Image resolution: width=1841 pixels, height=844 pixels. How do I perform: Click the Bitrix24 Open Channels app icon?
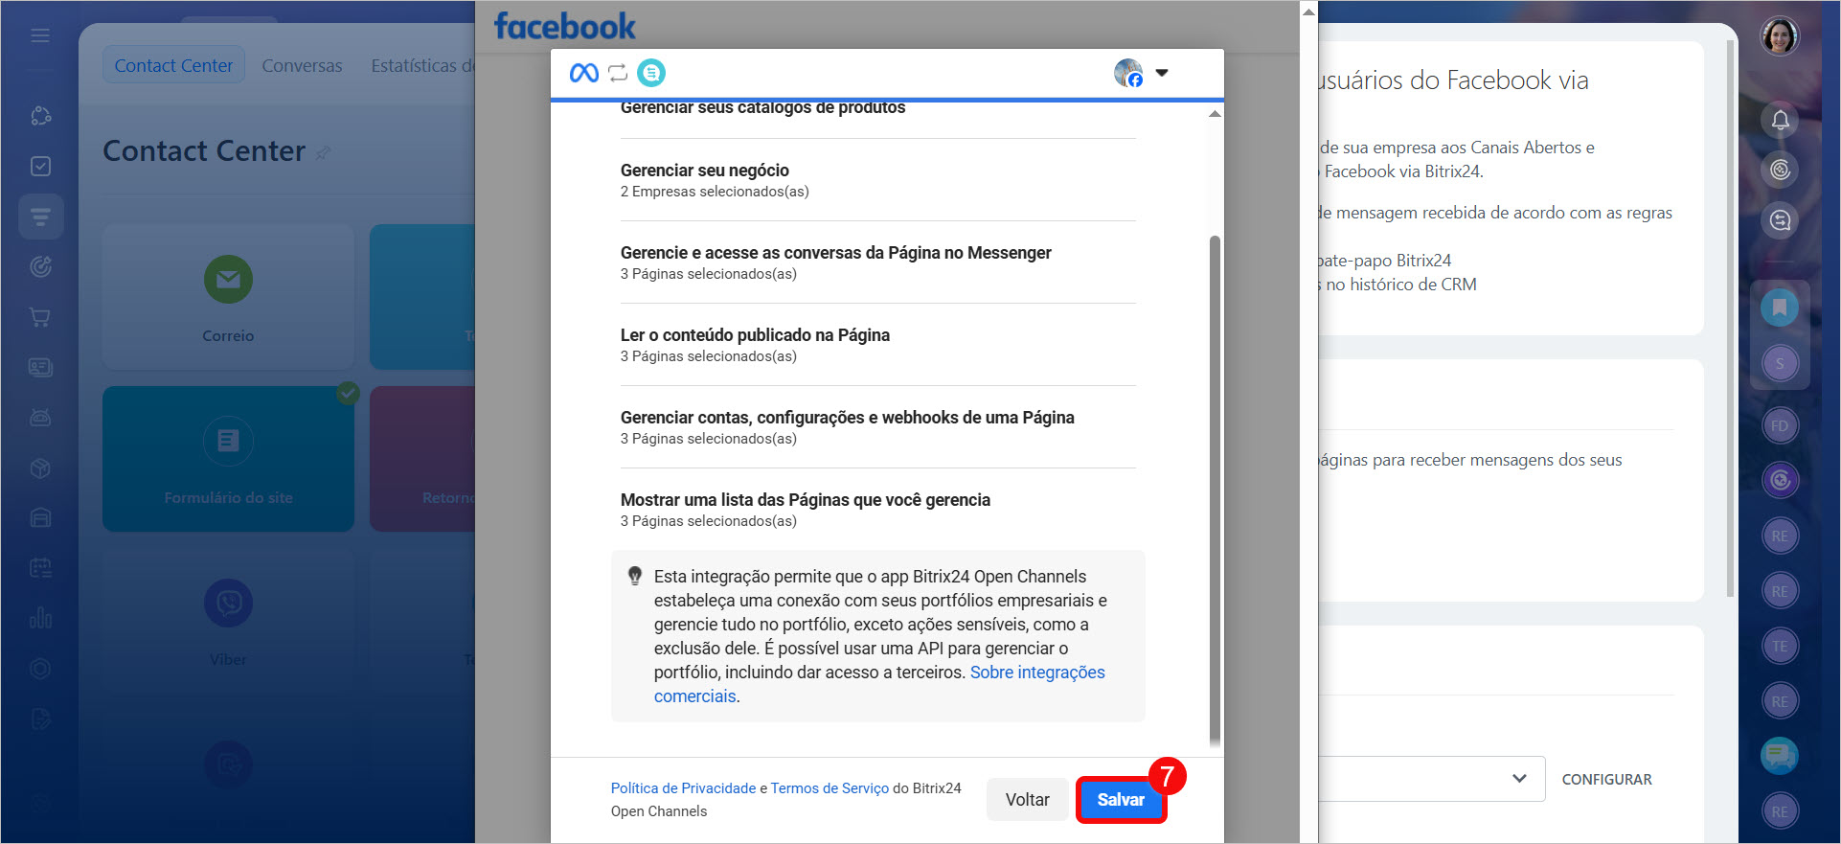pos(651,73)
